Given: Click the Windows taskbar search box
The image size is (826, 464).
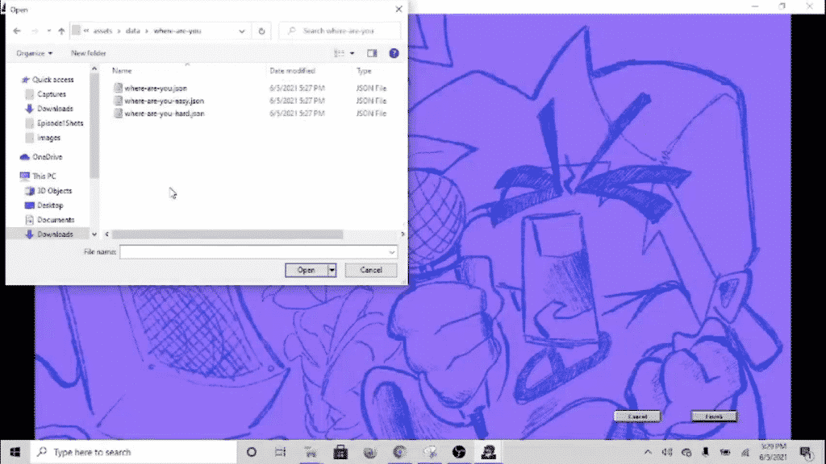Looking at the screenshot, I should (x=135, y=452).
